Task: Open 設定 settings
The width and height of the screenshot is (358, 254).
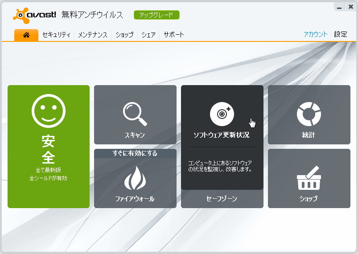Action: pyautogui.click(x=341, y=34)
